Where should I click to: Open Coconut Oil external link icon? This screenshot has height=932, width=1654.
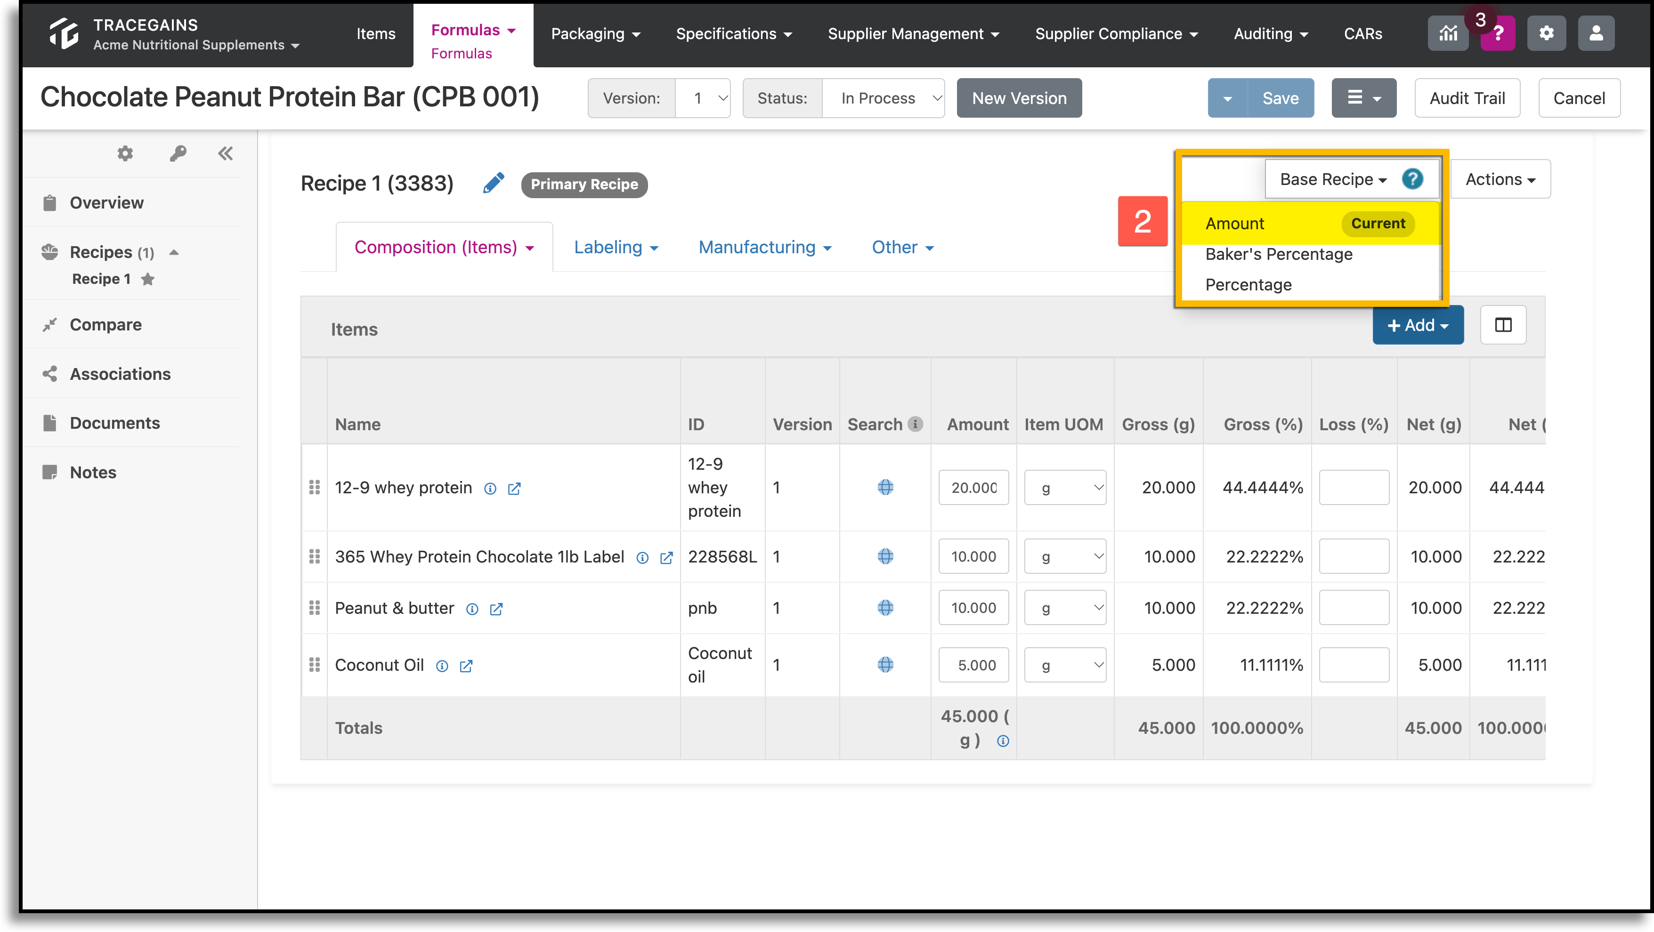(466, 666)
